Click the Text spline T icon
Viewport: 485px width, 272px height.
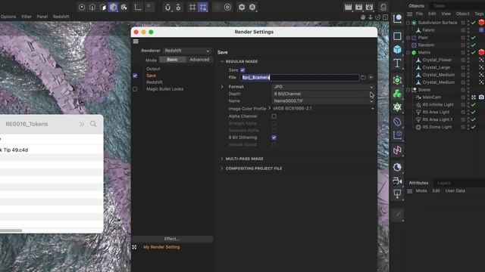397,63
